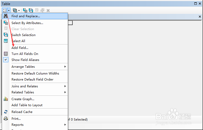
Task: Open Select By Attributes menu item
Action: pos(35,23)
